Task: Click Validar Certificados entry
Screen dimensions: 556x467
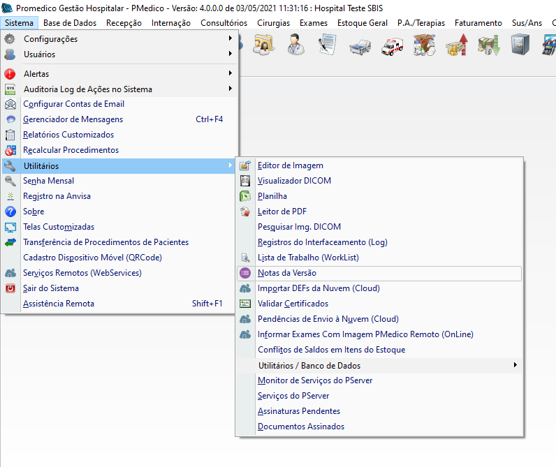Action: coord(293,304)
